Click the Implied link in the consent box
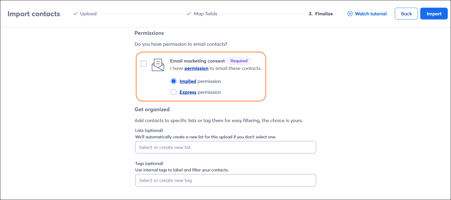 click(x=187, y=81)
